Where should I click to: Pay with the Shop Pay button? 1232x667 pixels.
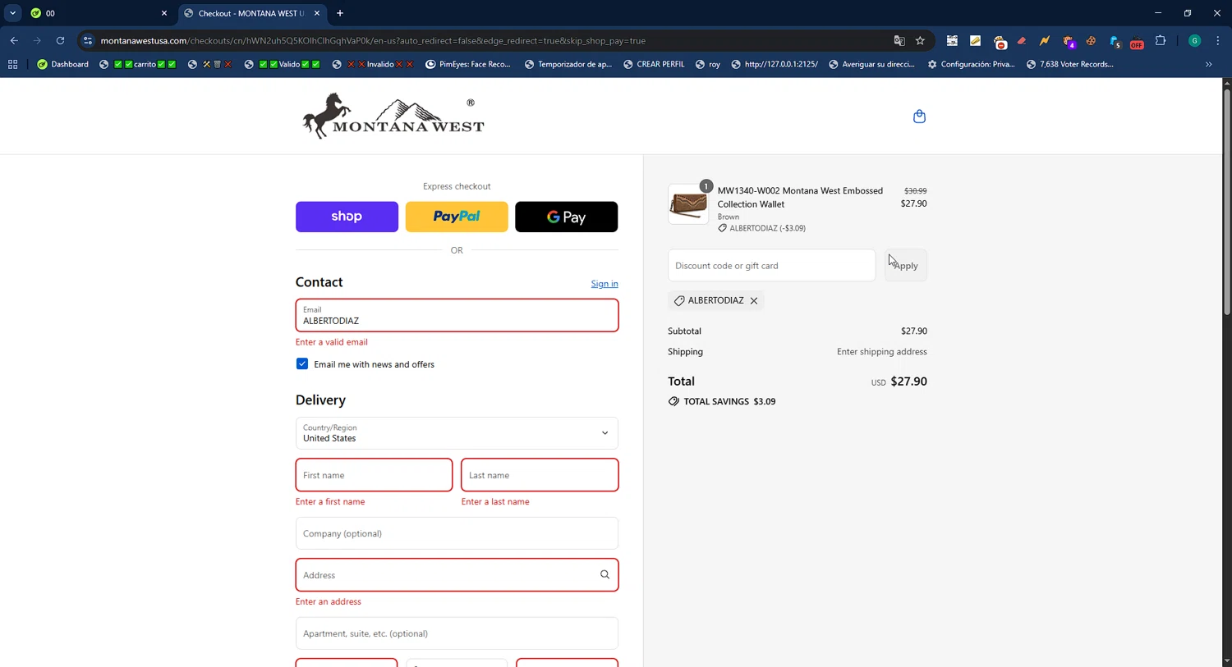click(347, 217)
